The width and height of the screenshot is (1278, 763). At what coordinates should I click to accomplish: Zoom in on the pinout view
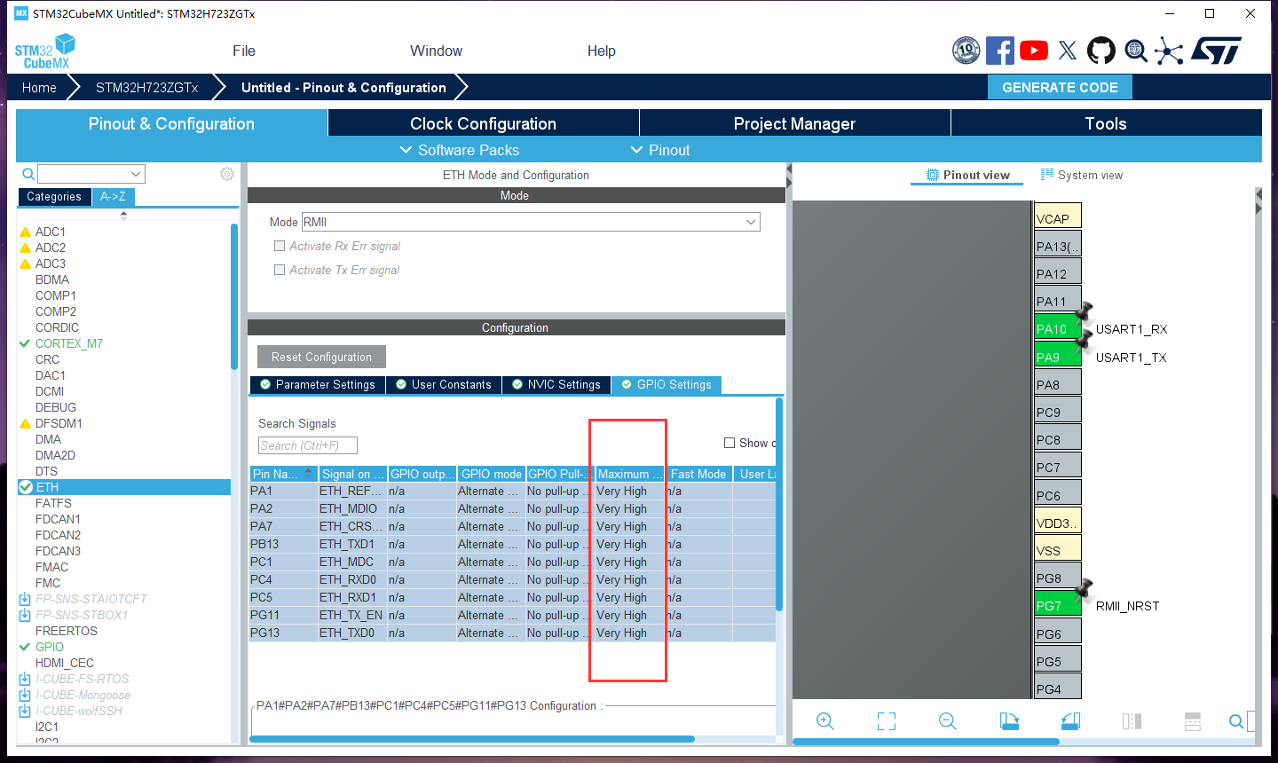pos(825,721)
